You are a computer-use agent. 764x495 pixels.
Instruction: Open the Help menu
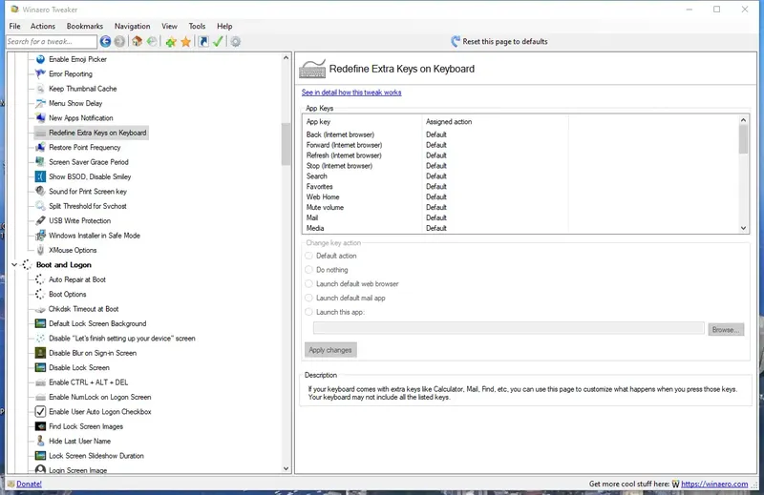(224, 27)
